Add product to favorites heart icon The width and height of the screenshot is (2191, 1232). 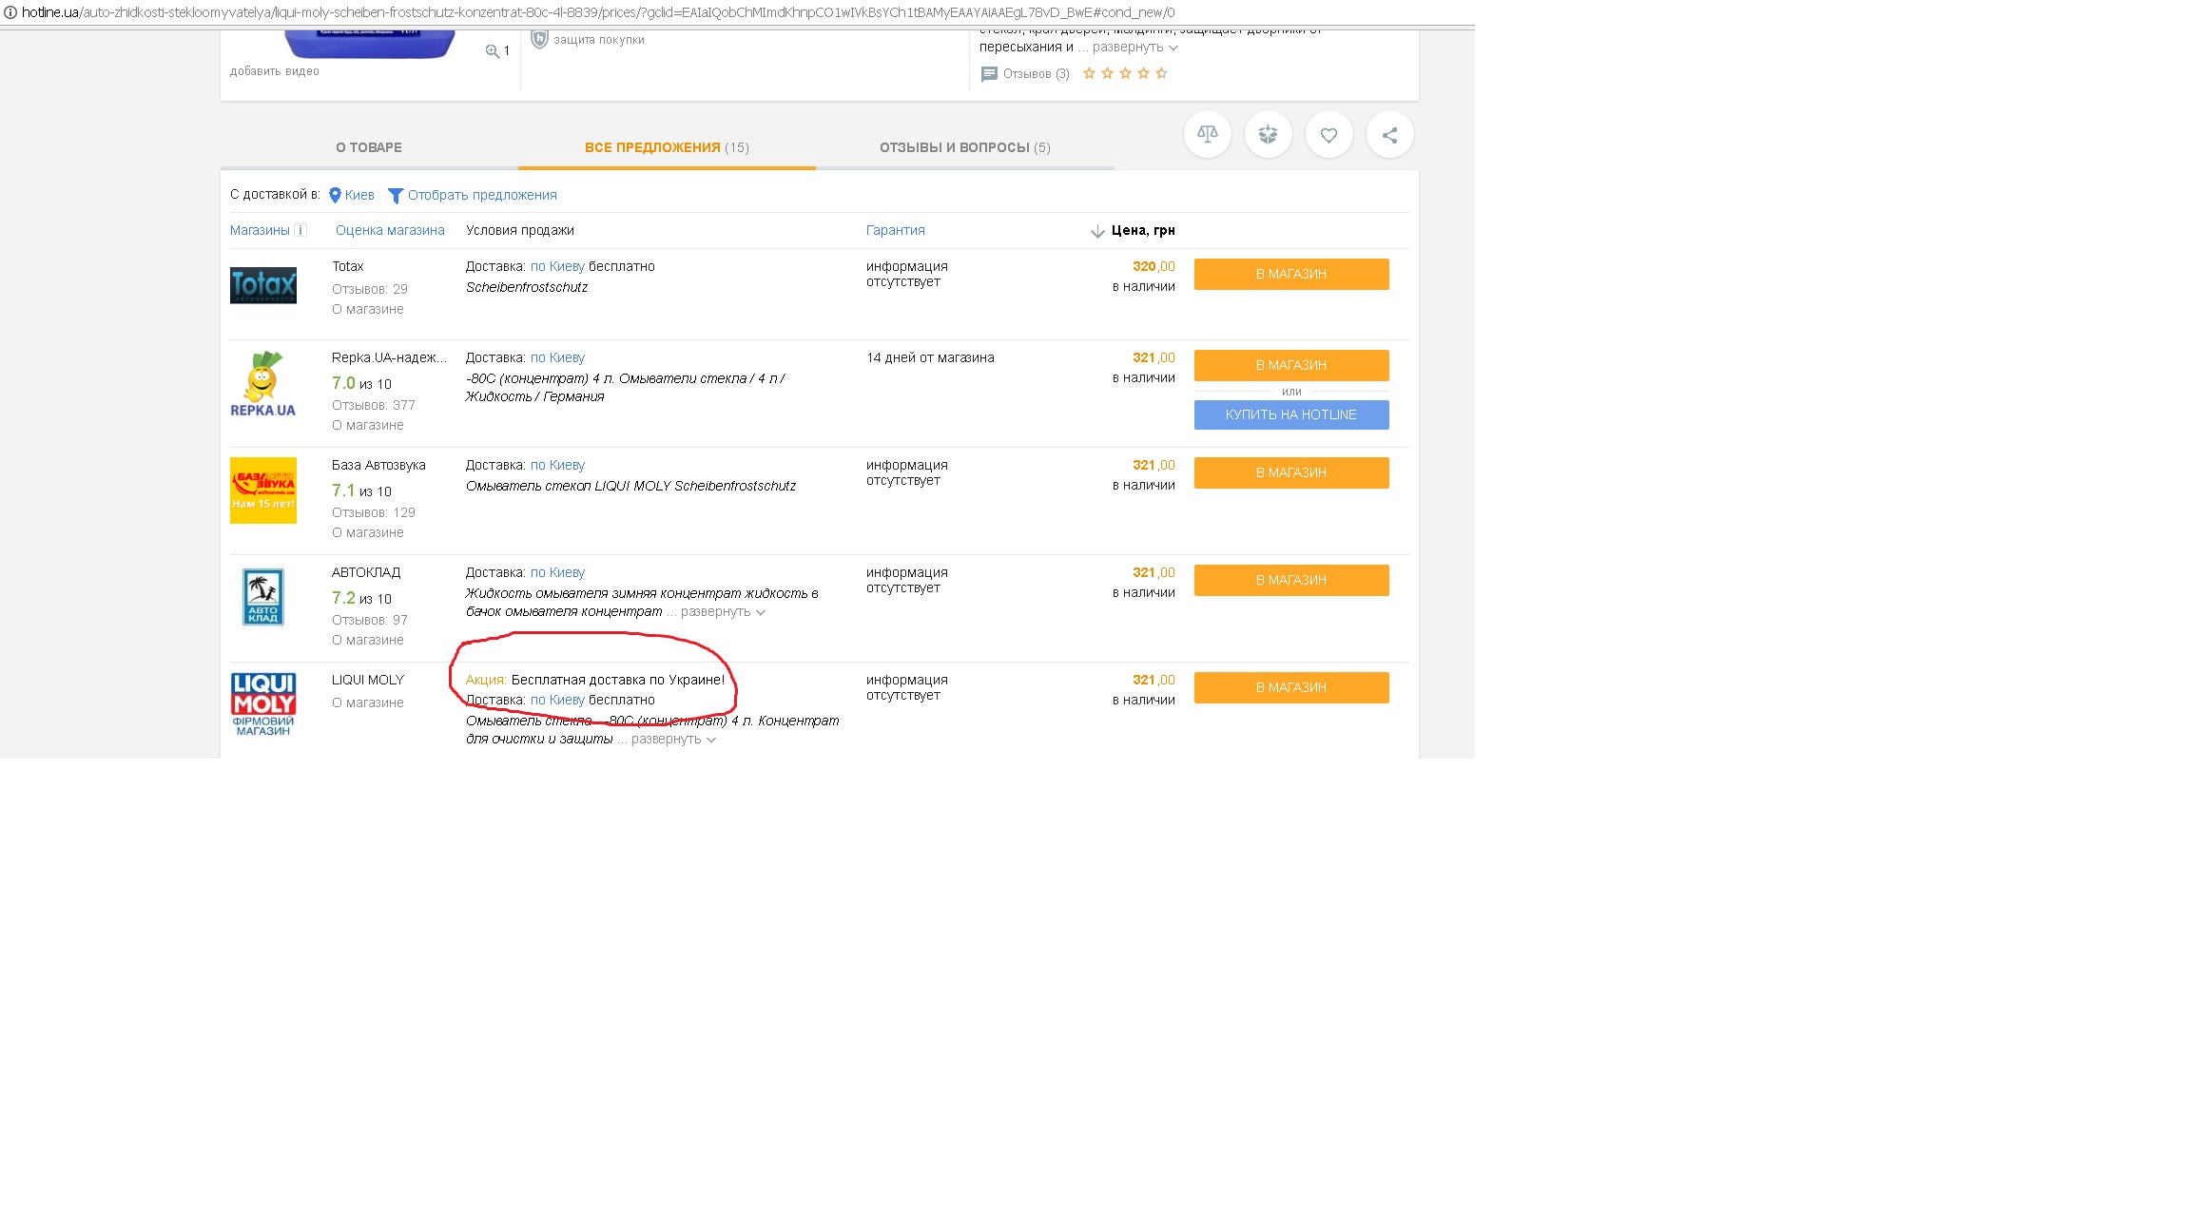(x=1328, y=135)
